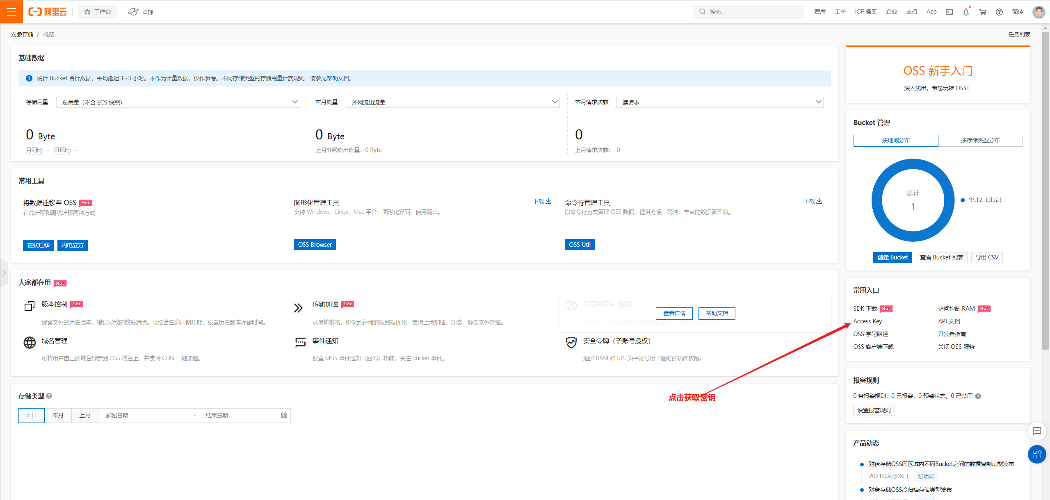Select 7日 storage period option
The width and height of the screenshot is (1050, 500).
[32, 415]
